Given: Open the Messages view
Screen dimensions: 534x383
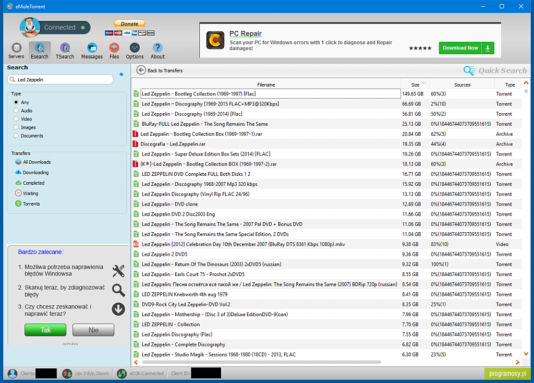Looking at the screenshot, I should click(x=92, y=51).
